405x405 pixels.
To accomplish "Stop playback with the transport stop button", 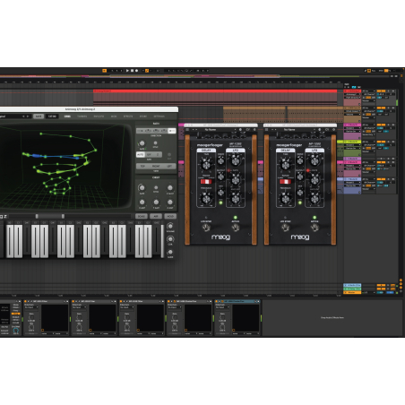I will [x=132, y=71].
